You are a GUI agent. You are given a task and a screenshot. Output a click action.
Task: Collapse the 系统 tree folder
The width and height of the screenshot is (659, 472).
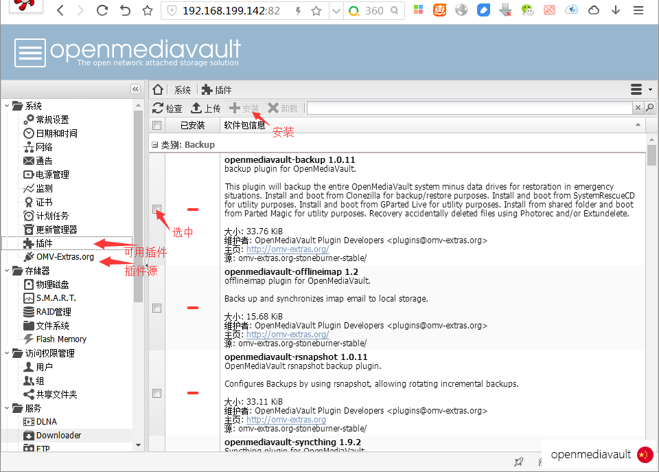coord(7,106)
